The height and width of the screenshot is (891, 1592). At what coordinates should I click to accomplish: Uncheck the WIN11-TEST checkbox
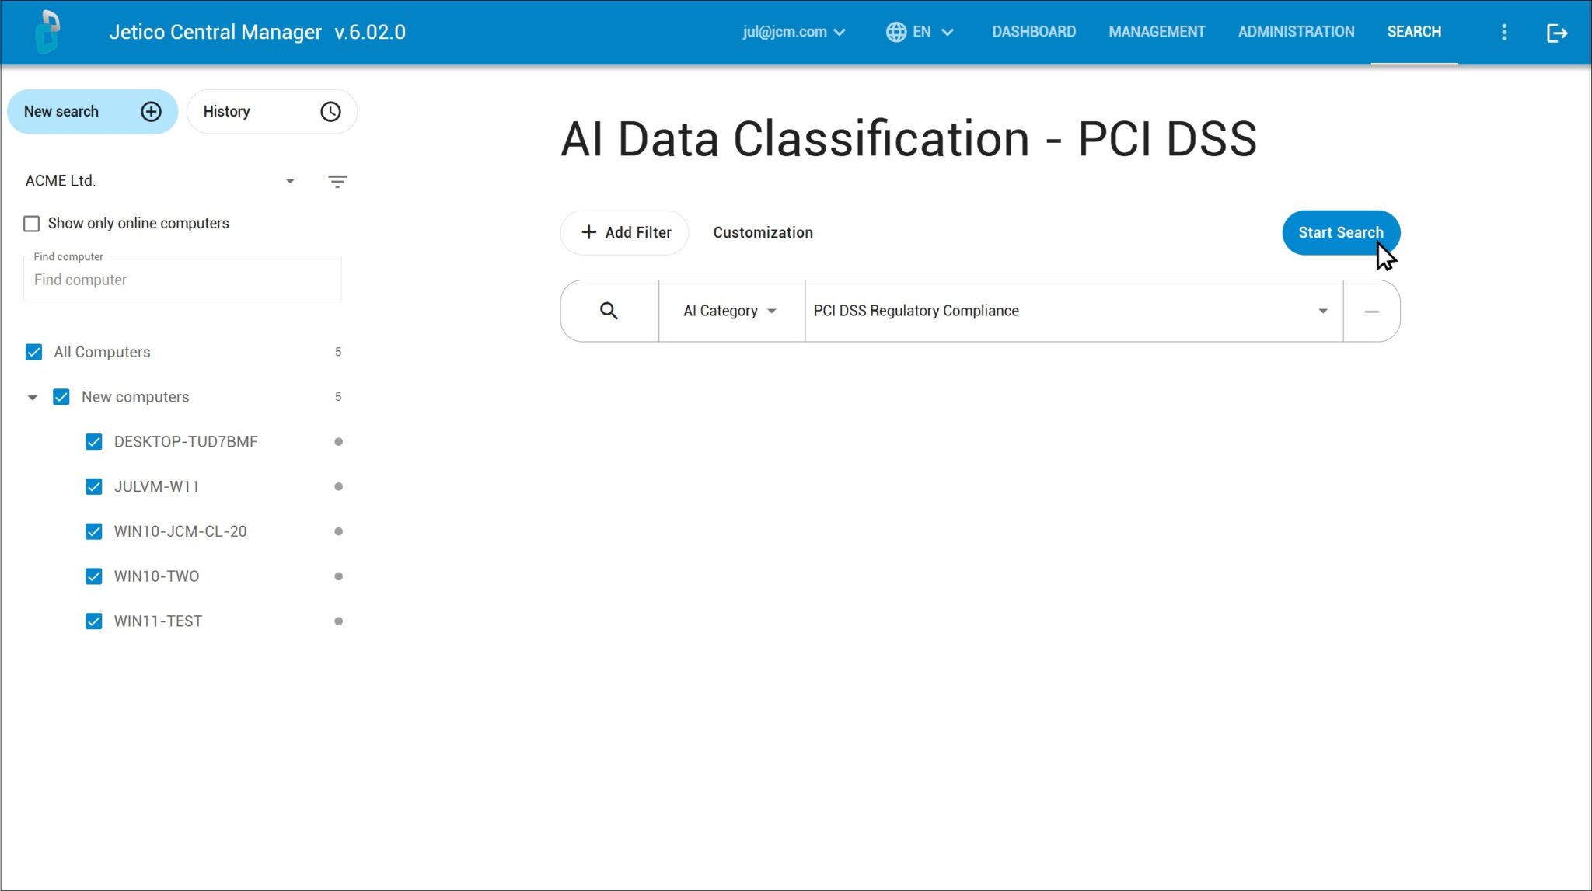[x=93, y=621]
